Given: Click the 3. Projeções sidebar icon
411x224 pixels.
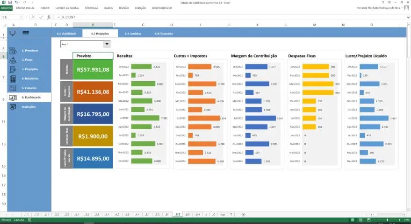Looking at the screenshot, I should click(13, 70).
